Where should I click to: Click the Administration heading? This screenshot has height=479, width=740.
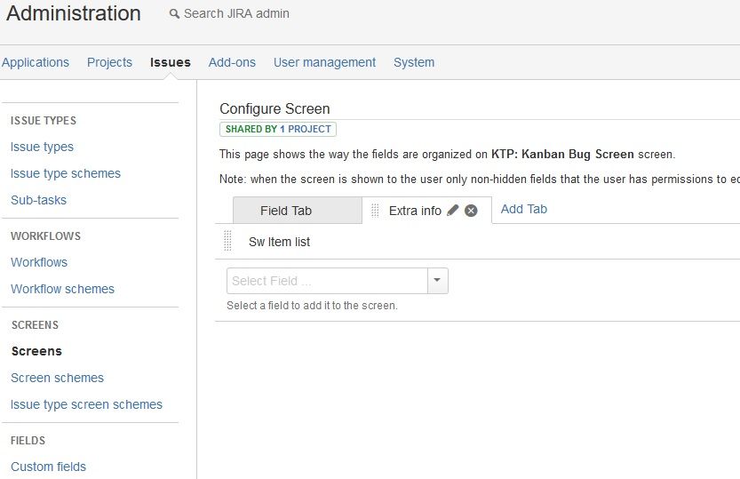pyautogui.click(x=74, y=13)
